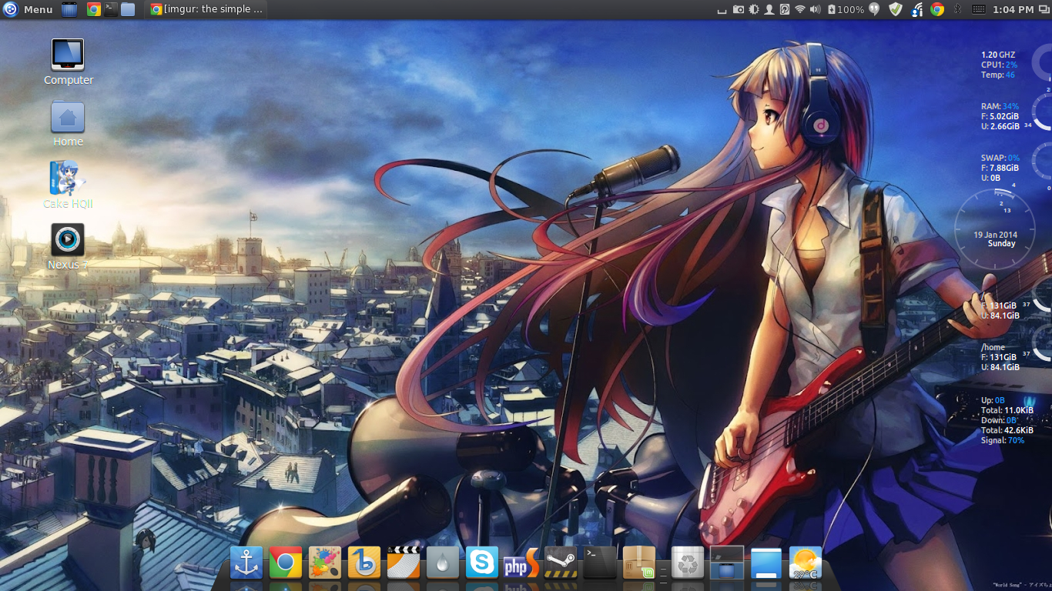This screenshot has height=591, width=1052.
Task: Open the Wi-Fi network applet
Action: [x=800, y=9]
